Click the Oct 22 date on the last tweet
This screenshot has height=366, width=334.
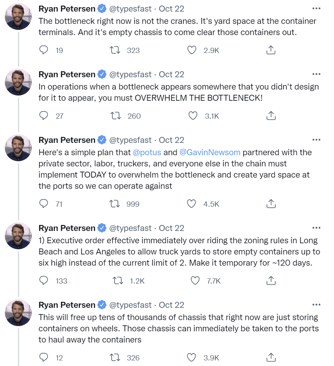(172, 305)
